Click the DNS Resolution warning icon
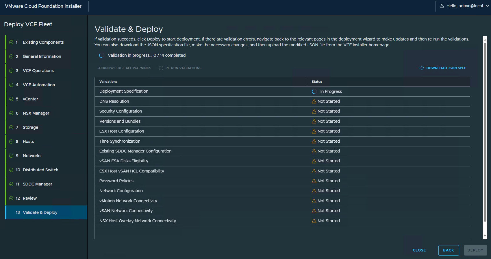The width and height of the screenshot is (491, 259). click(x=314, y=101)
